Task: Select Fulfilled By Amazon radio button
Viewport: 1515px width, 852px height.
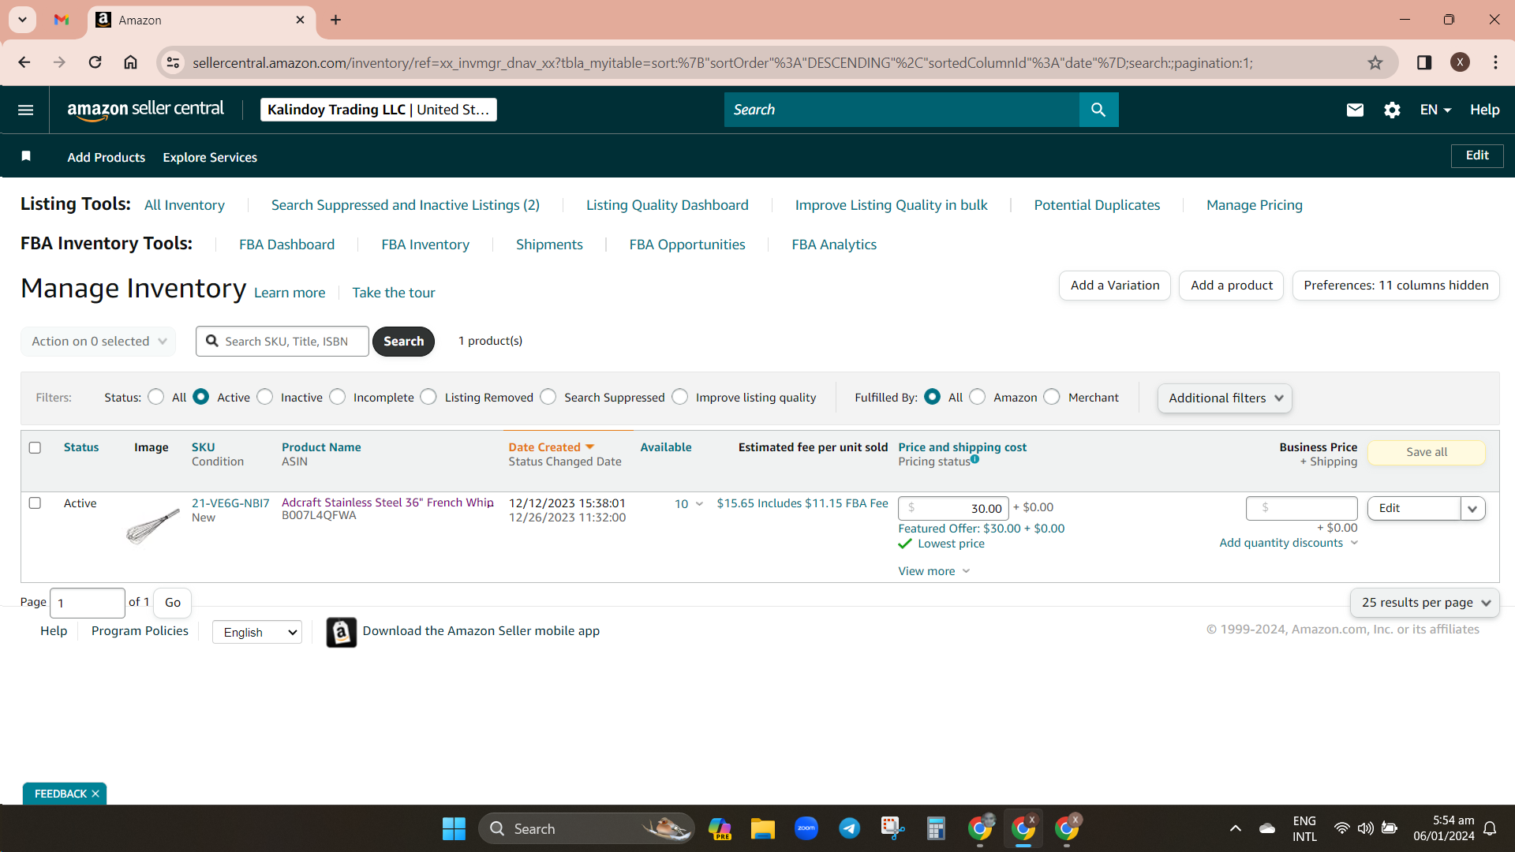Action: (x=978, y=397)
